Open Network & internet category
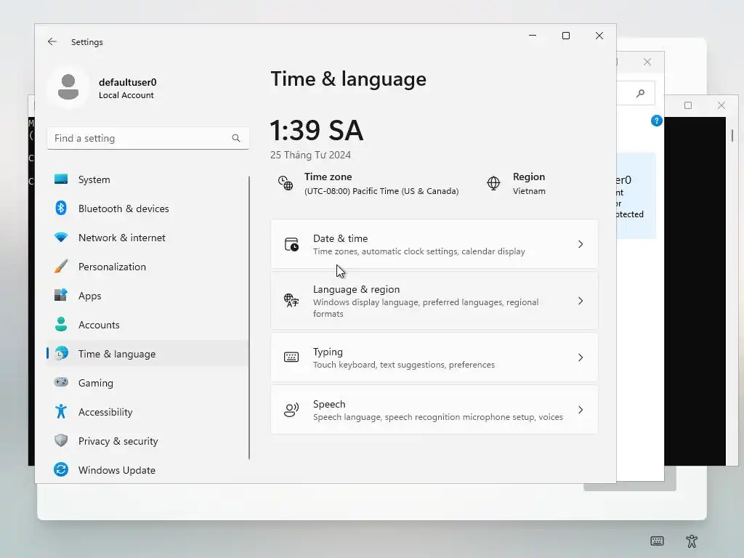This screenshot has height=558, width=744. point(147,238)
